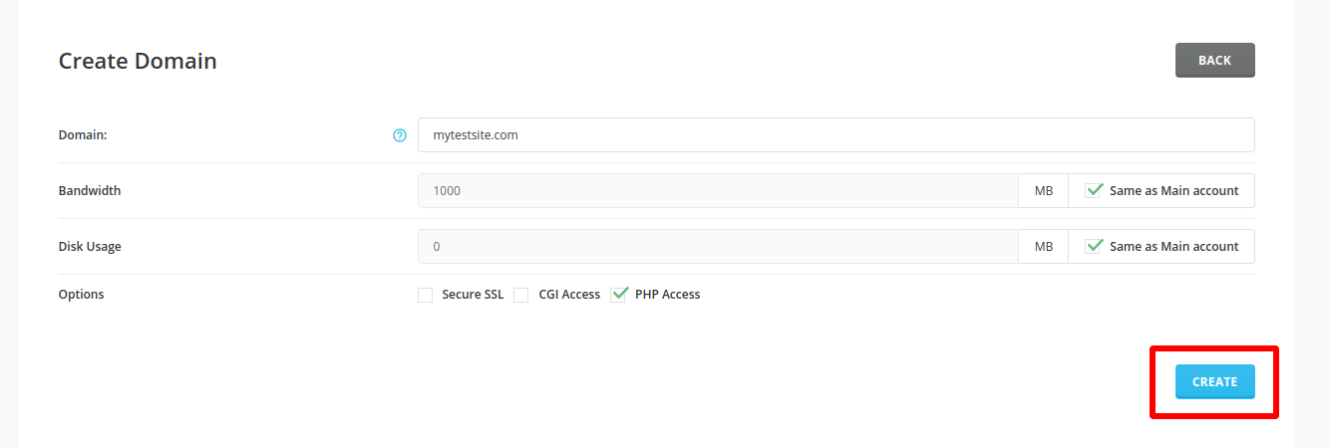Focus the Domain input containing mytestsite.com
1330x448 pixels.
(835, 135)
